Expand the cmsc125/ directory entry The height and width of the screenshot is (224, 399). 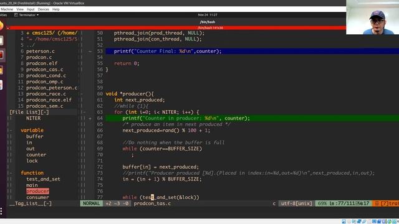coord(52,33)
